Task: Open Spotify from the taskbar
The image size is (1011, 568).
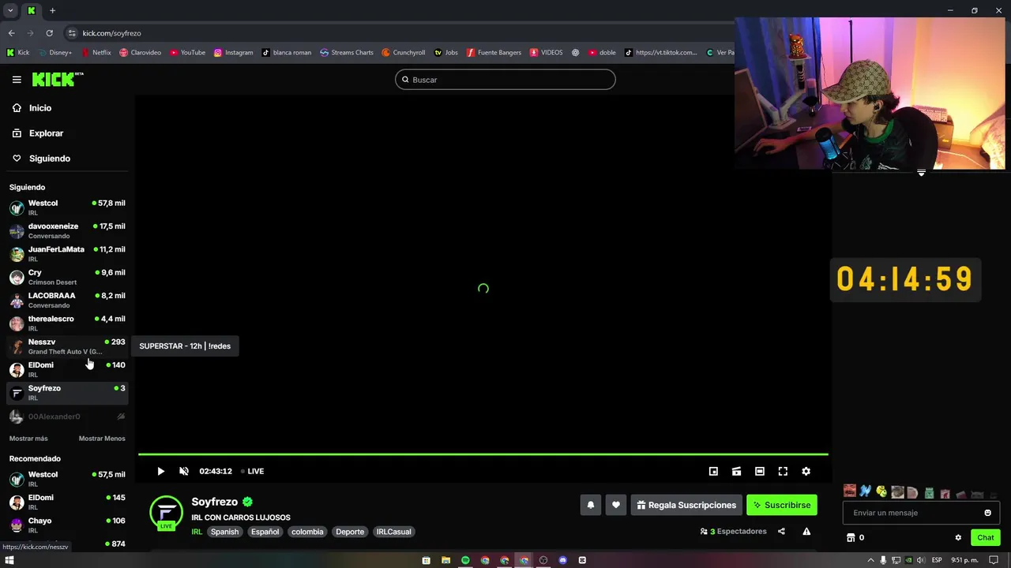Action: coord(465,560)
